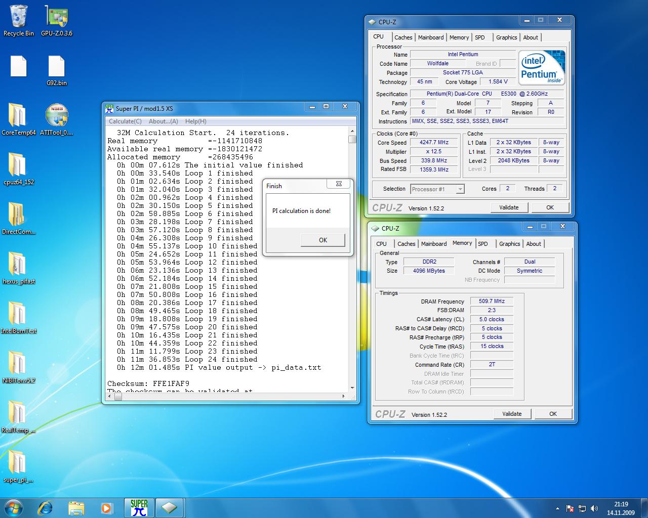648x518 pixels.
Task: Switch to SPD tab in top CPU-Z window
Action: (x=480, y=37)
